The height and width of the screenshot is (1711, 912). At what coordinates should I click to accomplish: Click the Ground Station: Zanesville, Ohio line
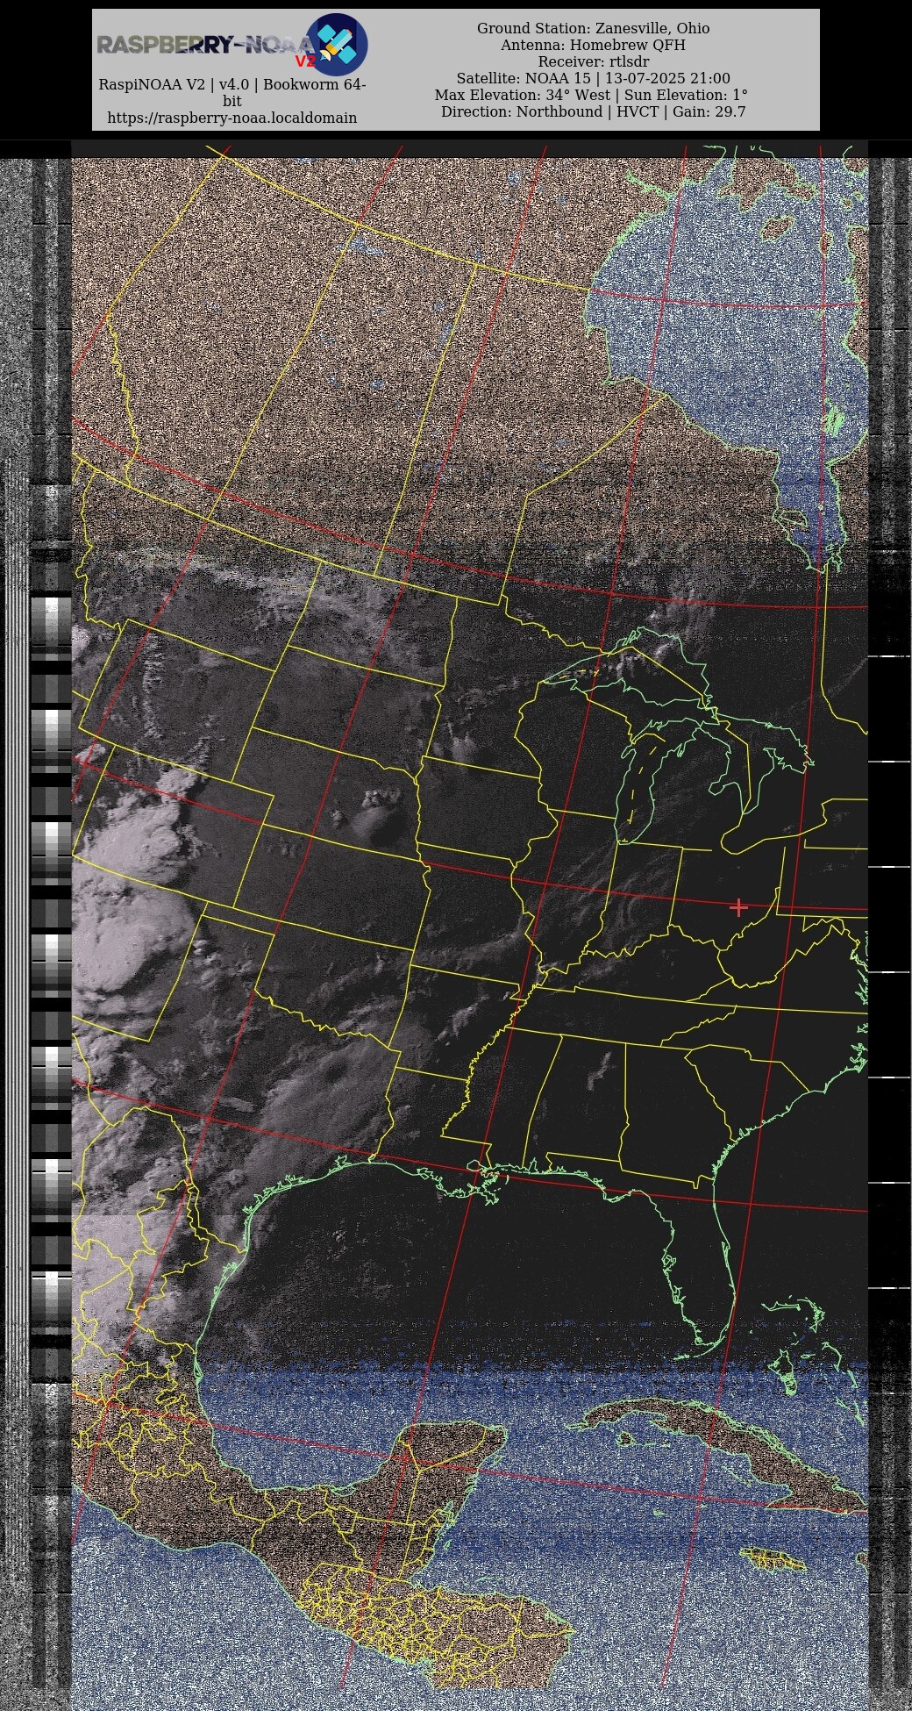593,28
